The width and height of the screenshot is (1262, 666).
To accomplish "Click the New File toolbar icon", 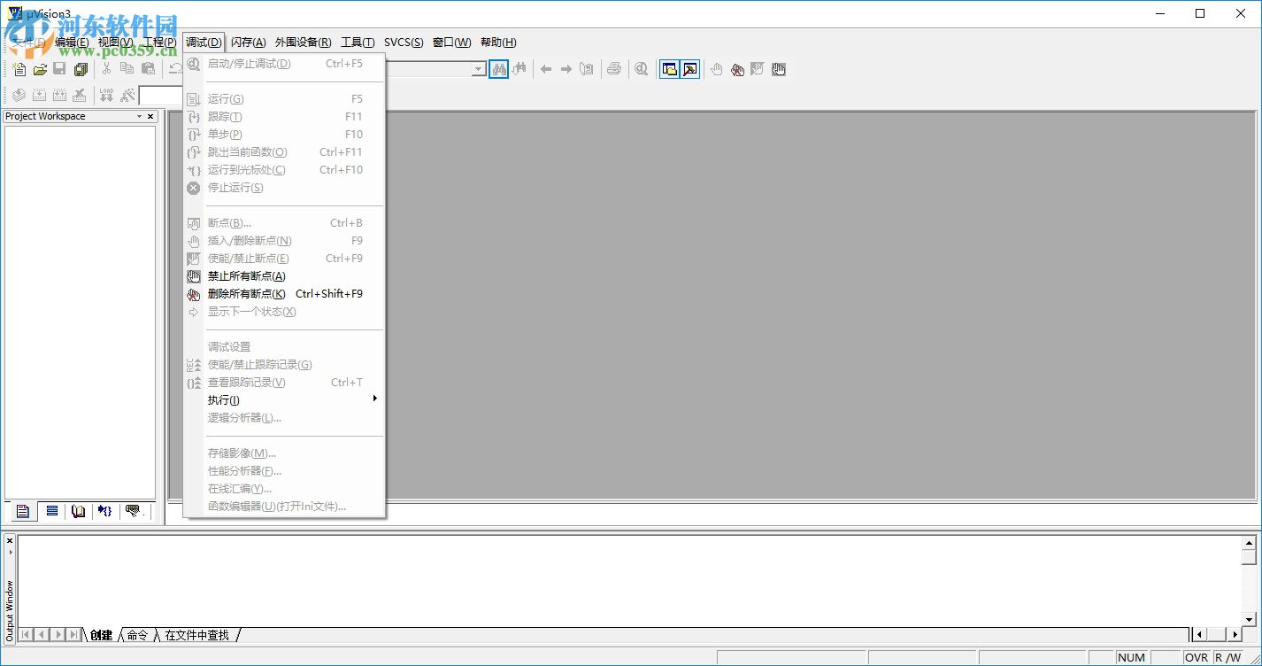I will (19, 69).
